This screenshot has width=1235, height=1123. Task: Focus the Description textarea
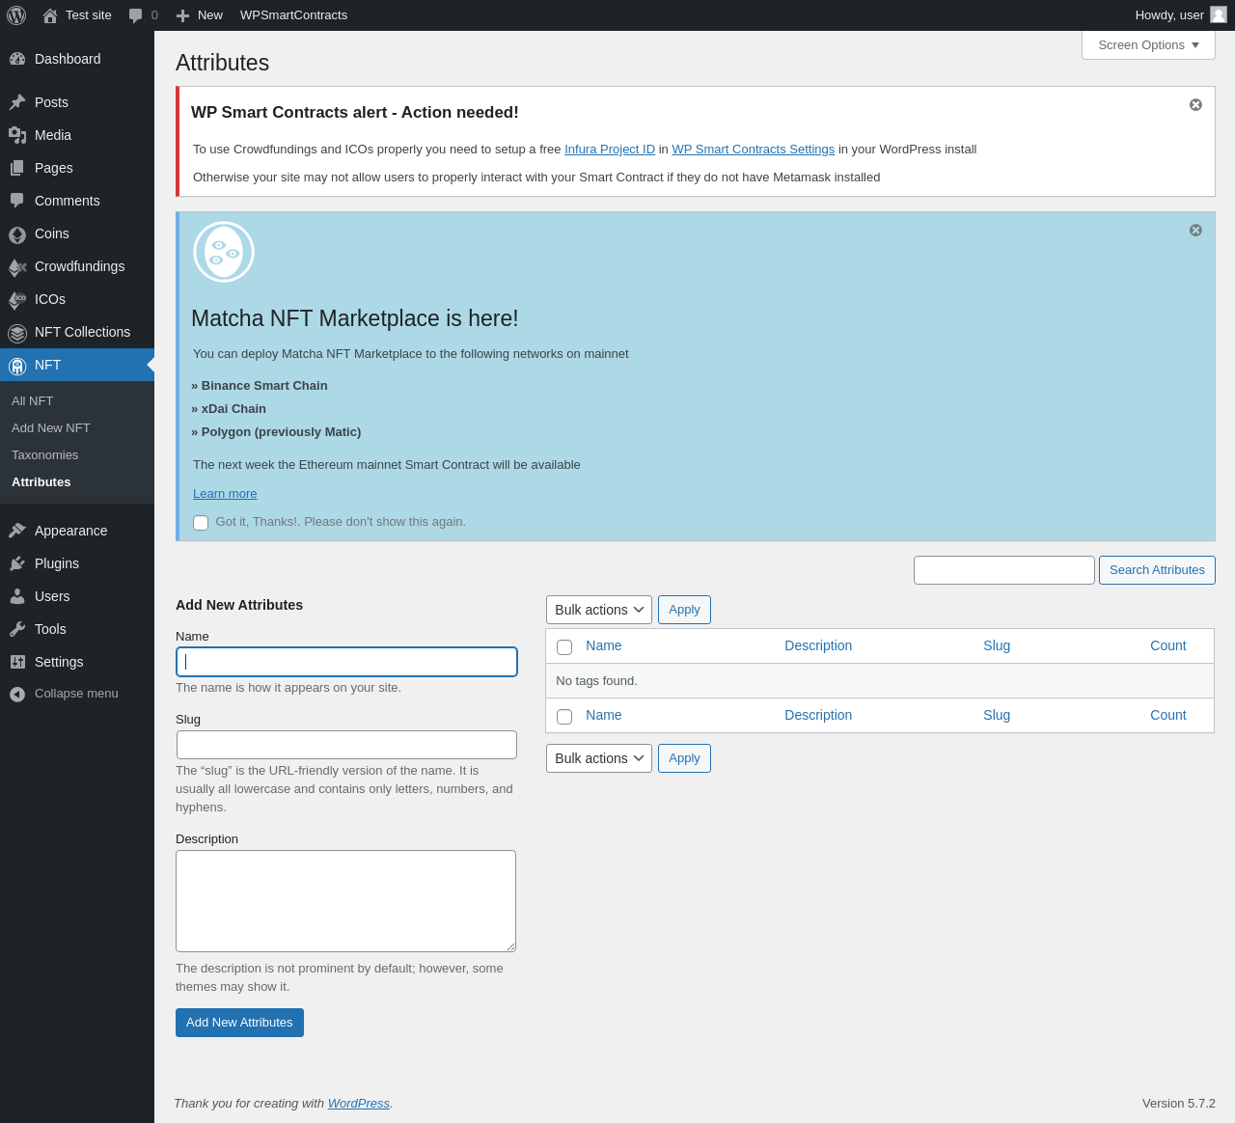click(x=345, y=901)
